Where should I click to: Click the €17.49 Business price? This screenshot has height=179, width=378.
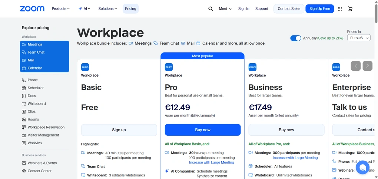(260, 107)
